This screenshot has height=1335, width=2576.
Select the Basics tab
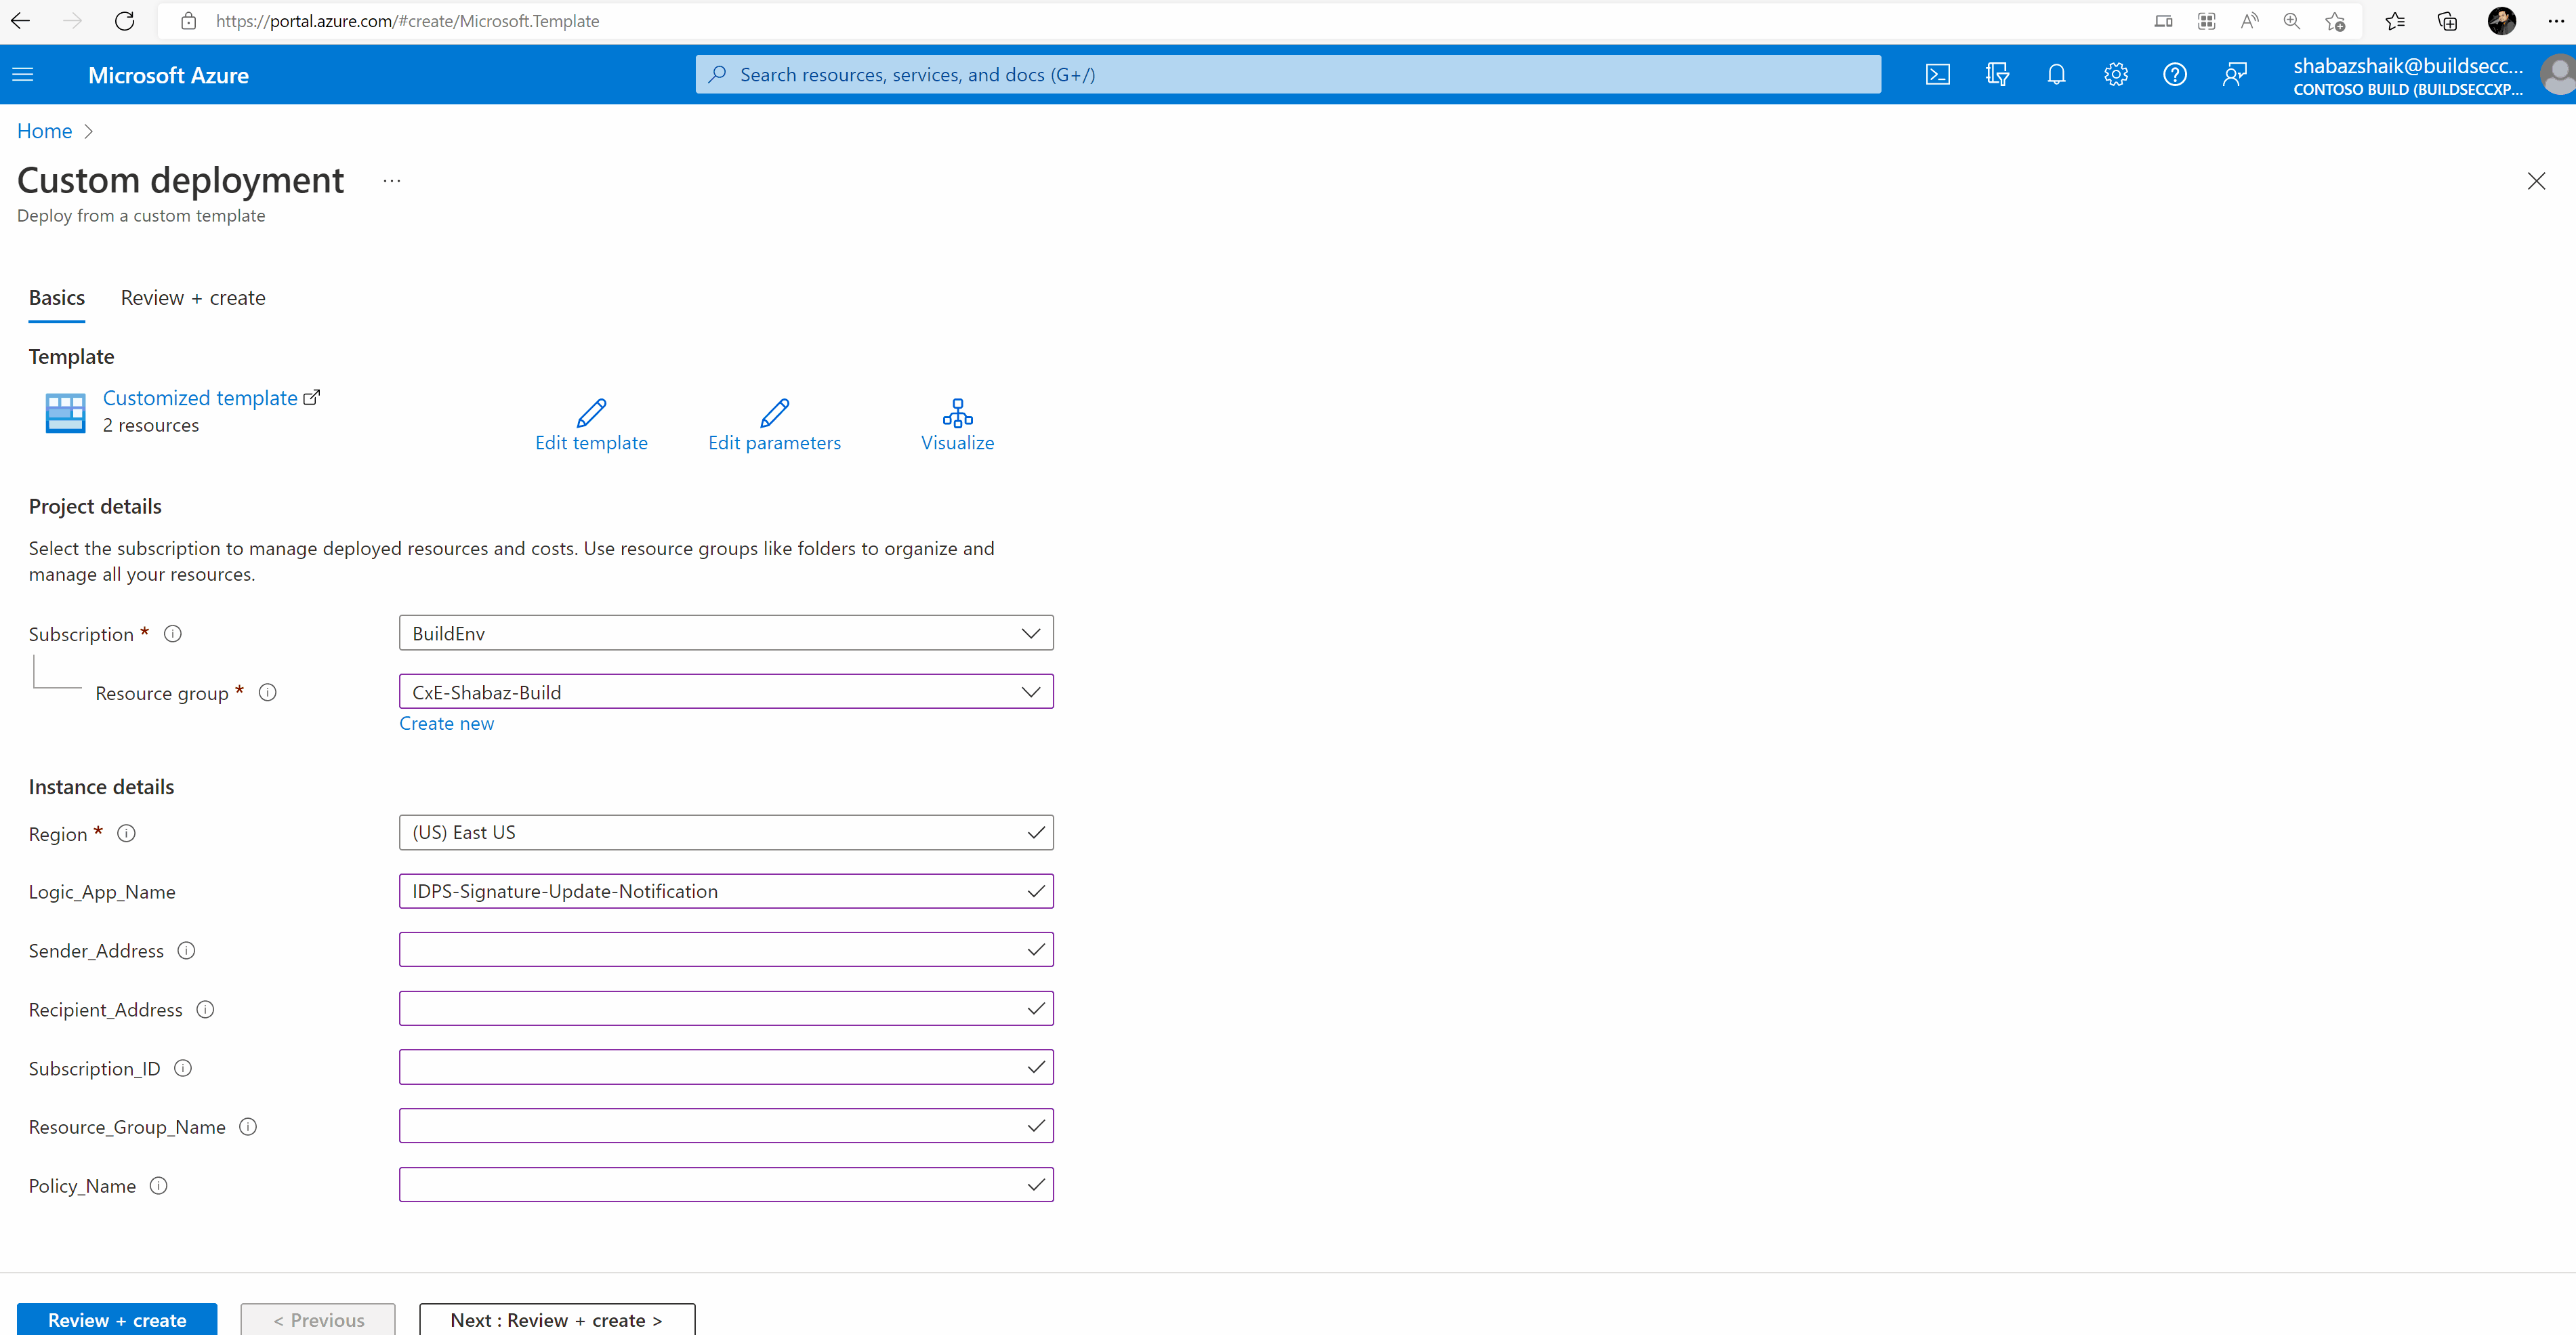(57, 298)
